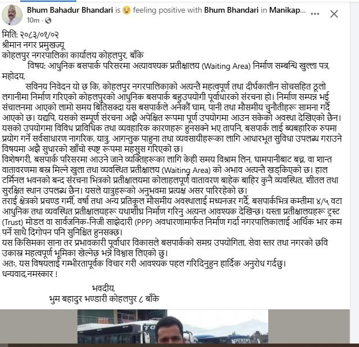The height and width of the screenshot is (347, 359).
Task: Open tagged Bhum Bhandari profile link
Action: pos(231,10)
